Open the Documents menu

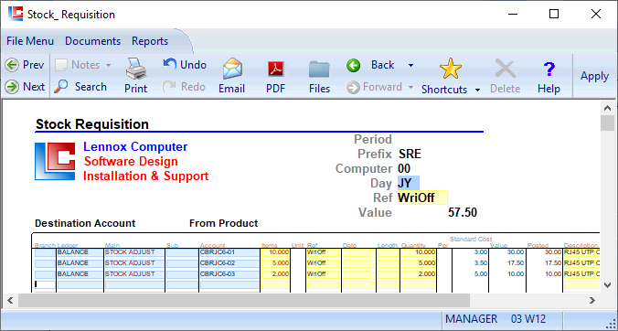[92, 41]
